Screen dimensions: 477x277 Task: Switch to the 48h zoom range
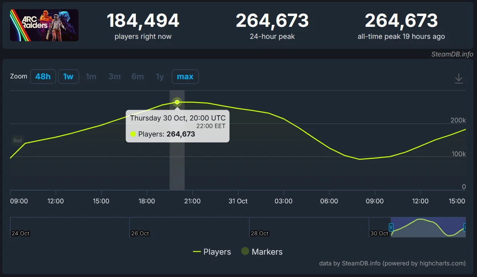pyautogui.click(x=43, y=76)
